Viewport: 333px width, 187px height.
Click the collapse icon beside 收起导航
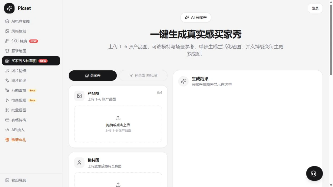(x=7, y=180)
